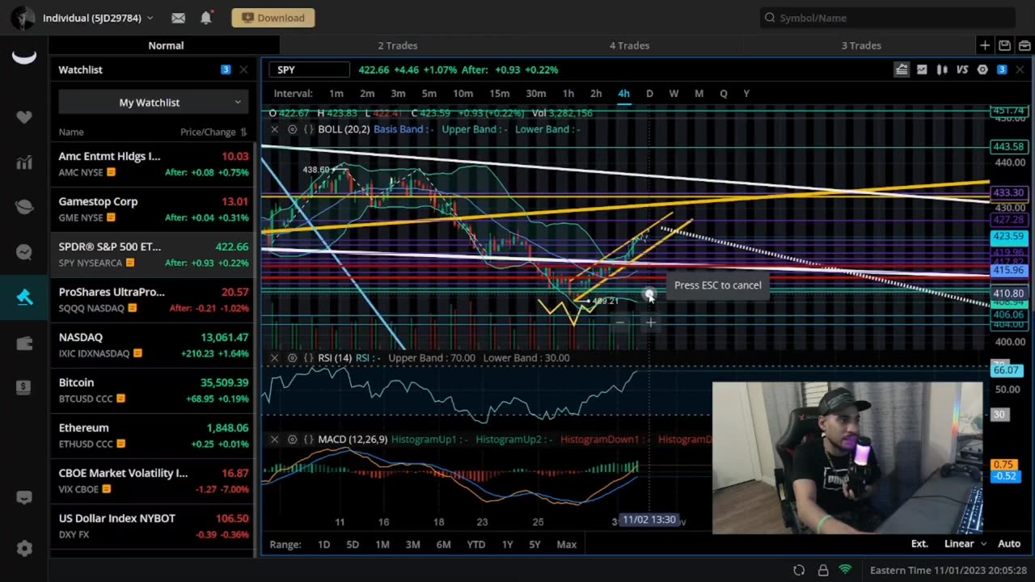The height and width of the screenshot is (582, 1035).
Task: Select the 1m interval
Action: (336, 94)
